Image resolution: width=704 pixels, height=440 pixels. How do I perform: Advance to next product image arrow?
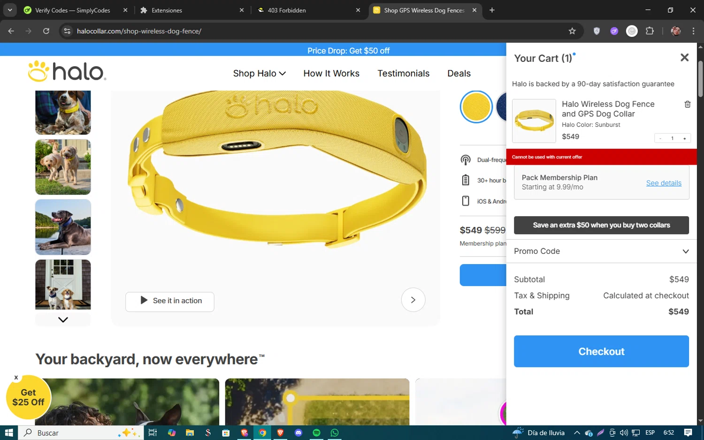[x=413, y=300]
